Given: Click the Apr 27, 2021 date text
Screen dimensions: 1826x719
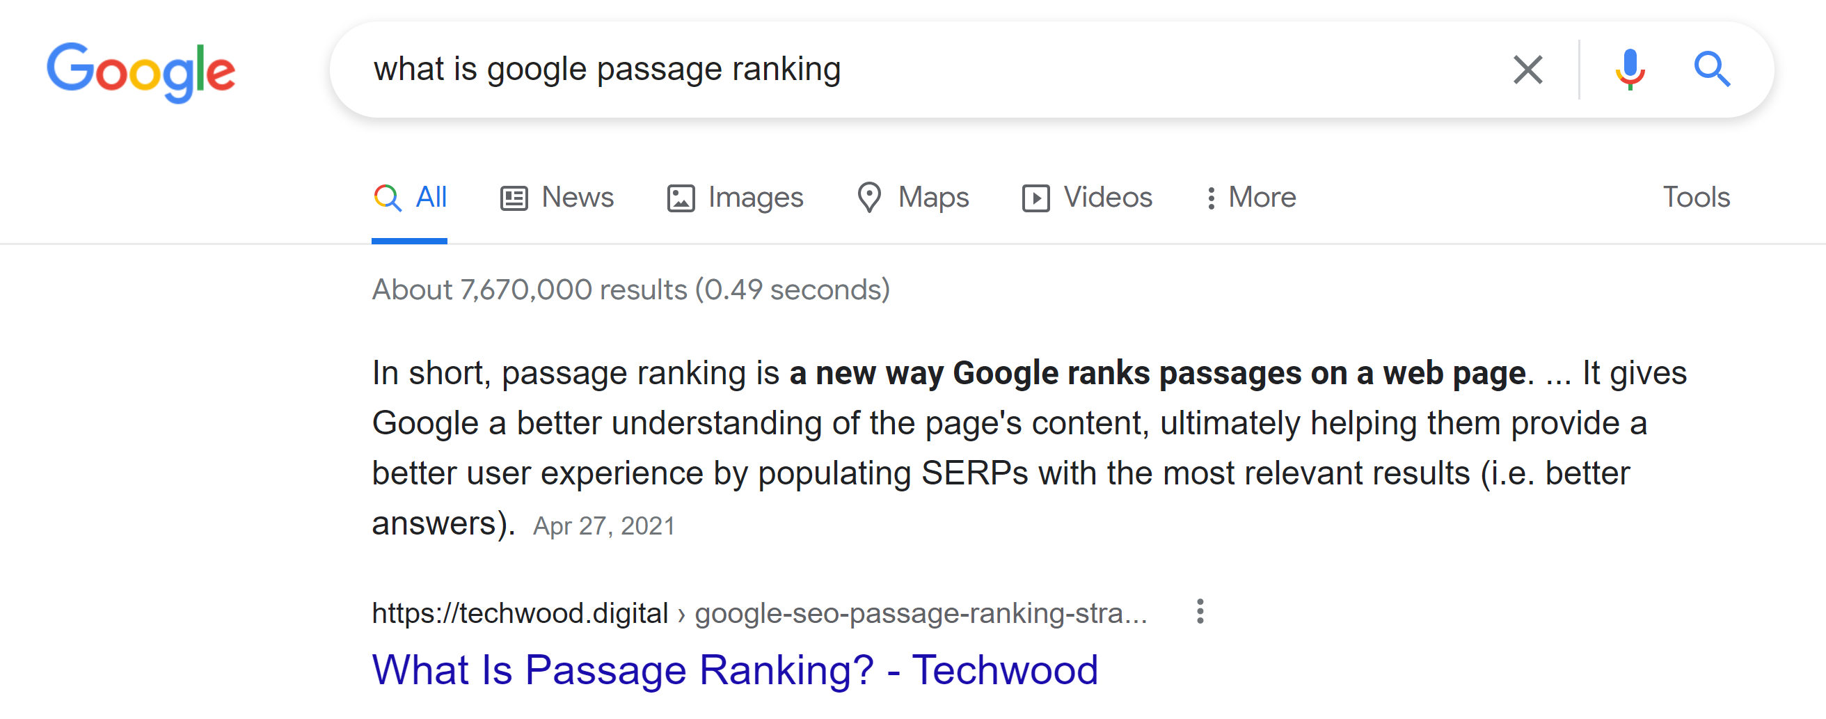Looking at the screenshot, I should 603,526.
